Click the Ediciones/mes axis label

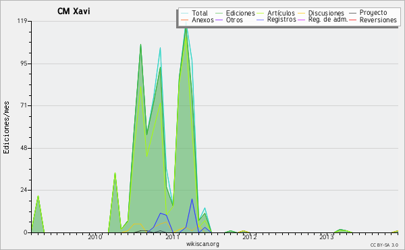coord(6,128)
